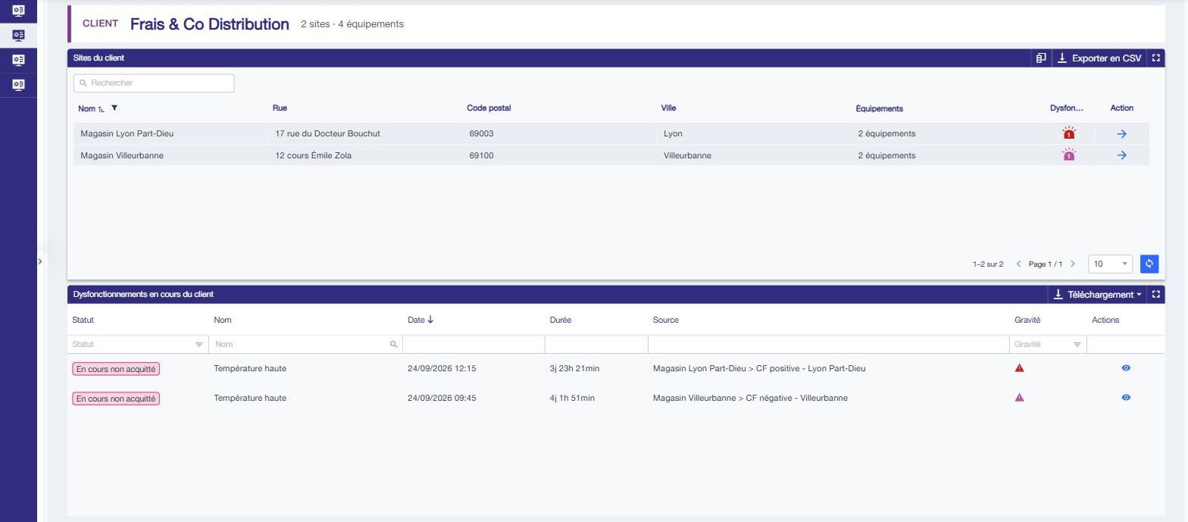
Task: Fullscreen the Sites du client panel
Action: pos(1155,58)
